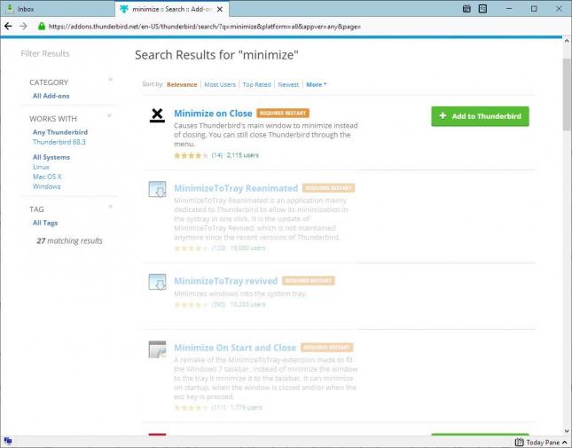572x448 pixels.
Task: Expand the Today Pane arrow
Action: (x=565, y=442)
